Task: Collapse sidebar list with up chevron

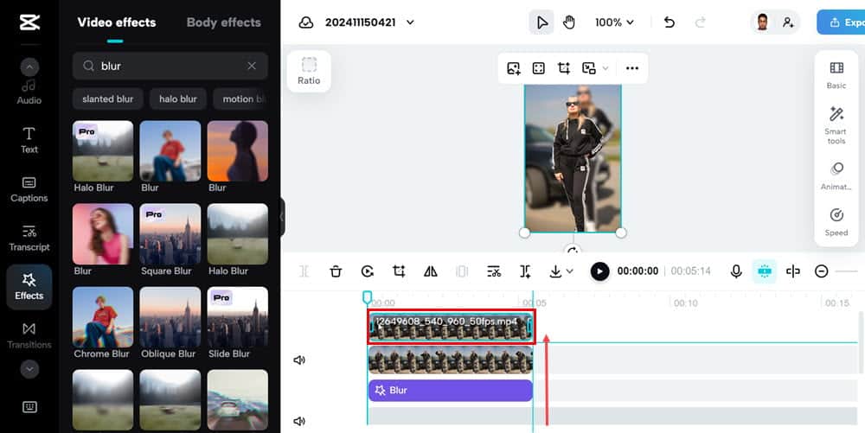Action: [x=29, y=67]
